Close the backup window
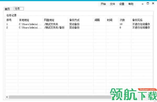This screenshot has width=157, height=102. tap(153, 3)
